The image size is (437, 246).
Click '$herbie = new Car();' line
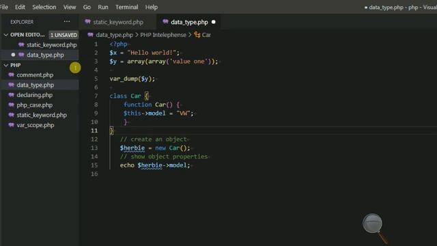tap(155, 148)
